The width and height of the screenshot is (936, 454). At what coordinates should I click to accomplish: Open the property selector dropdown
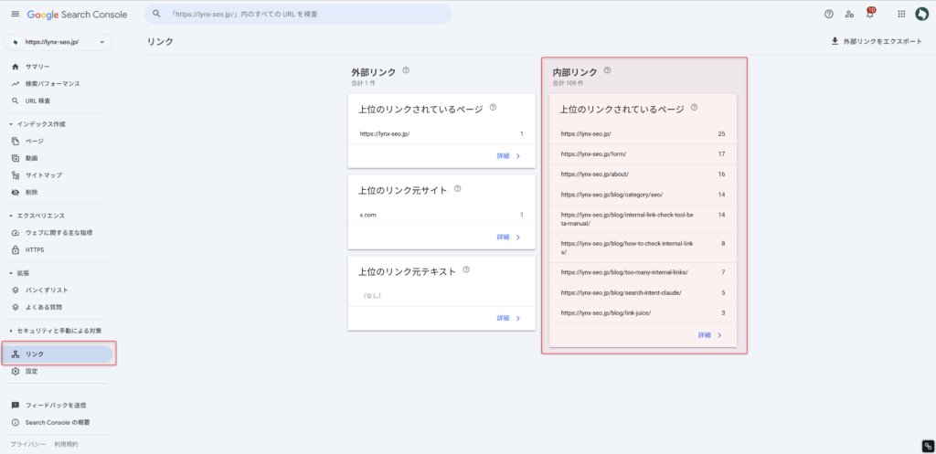pos(58,42)
